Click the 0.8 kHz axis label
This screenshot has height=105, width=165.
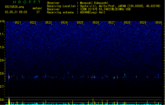click(x=2, y=73)
